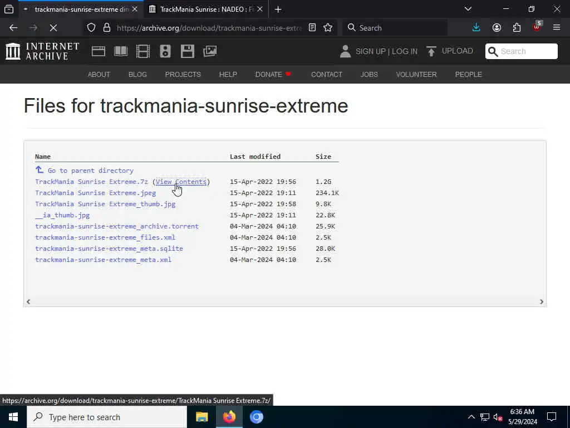
Task: Click the SIGN UP link
Action: (x=370, y=51)
